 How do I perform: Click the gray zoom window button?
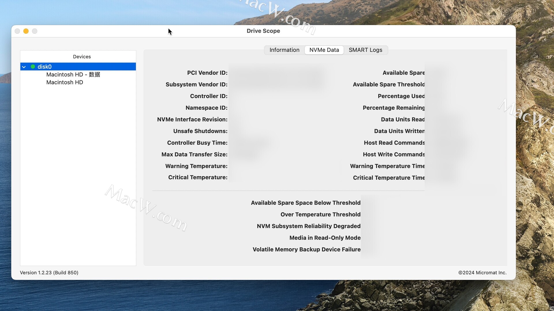coord(35,31)
